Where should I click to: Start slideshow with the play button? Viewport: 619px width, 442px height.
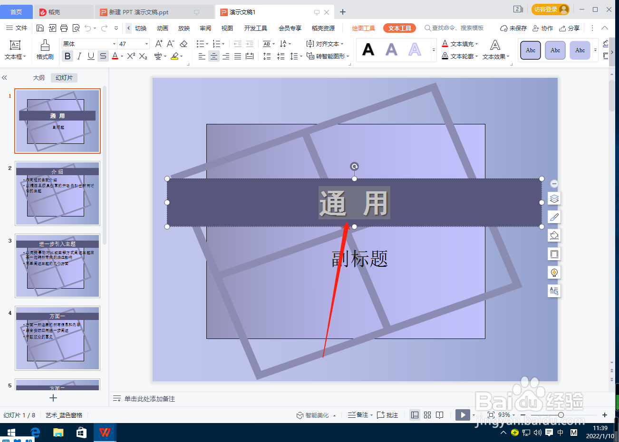pyautogui.click(x=462, y=415)
